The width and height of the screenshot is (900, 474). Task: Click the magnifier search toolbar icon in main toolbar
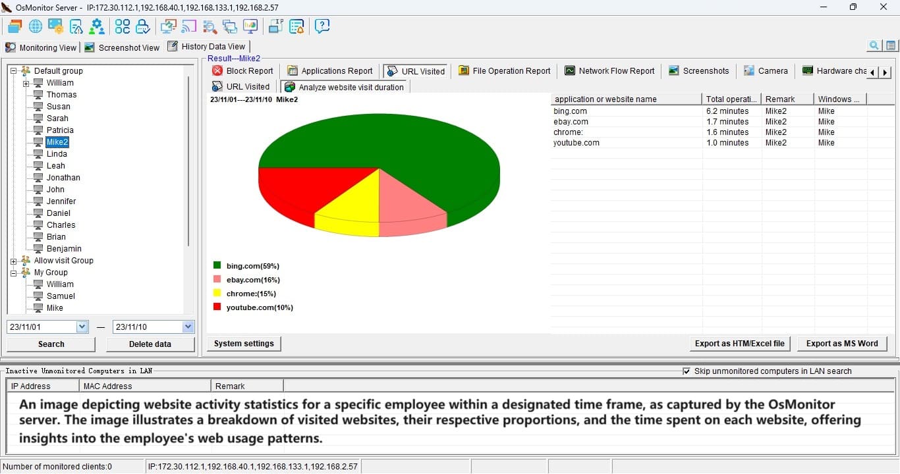tap(210, 26)
